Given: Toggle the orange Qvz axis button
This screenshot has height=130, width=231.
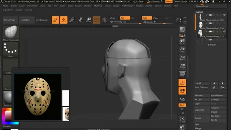Looking at the screenshot, I should (x=182, y=105).
